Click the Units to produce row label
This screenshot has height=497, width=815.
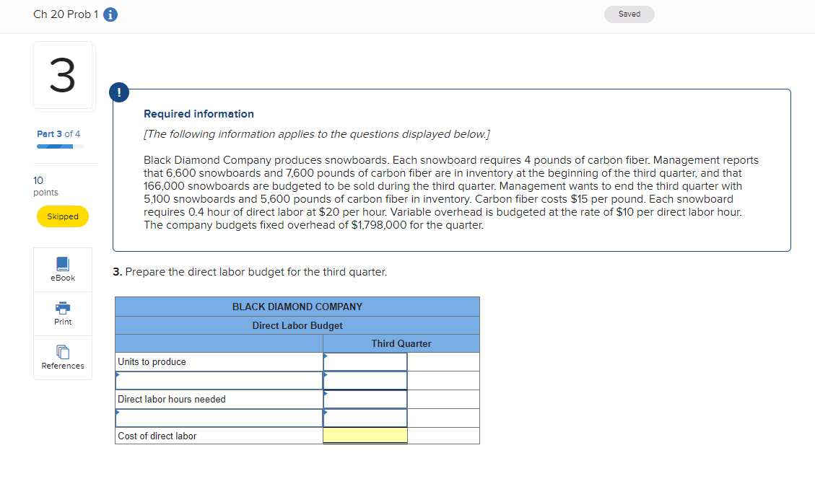152,362
